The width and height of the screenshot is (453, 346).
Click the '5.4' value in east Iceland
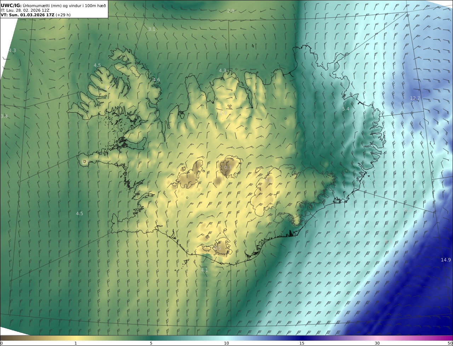click(x=346, y=109)
